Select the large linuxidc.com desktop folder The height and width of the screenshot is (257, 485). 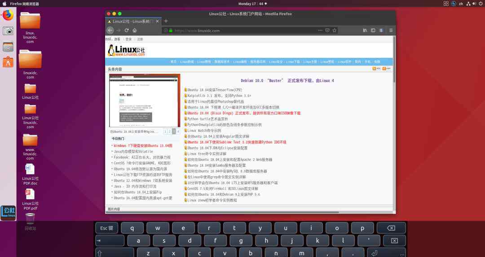(30, 64)
